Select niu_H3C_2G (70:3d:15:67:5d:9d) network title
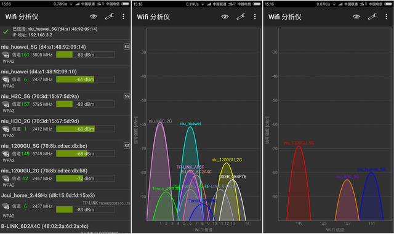The height and width of the screenshot is (234, 394). [40, 121]
